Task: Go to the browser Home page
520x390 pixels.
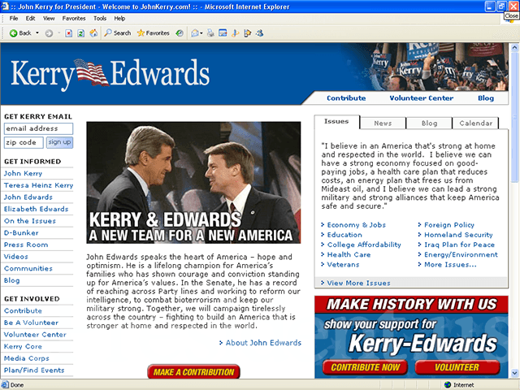Action: [94, 33]
